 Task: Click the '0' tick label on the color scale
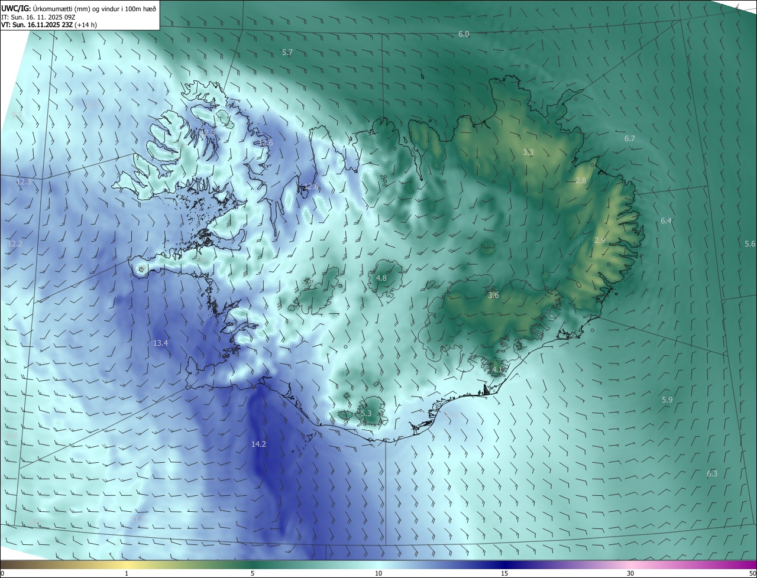(x=2, y=573)
